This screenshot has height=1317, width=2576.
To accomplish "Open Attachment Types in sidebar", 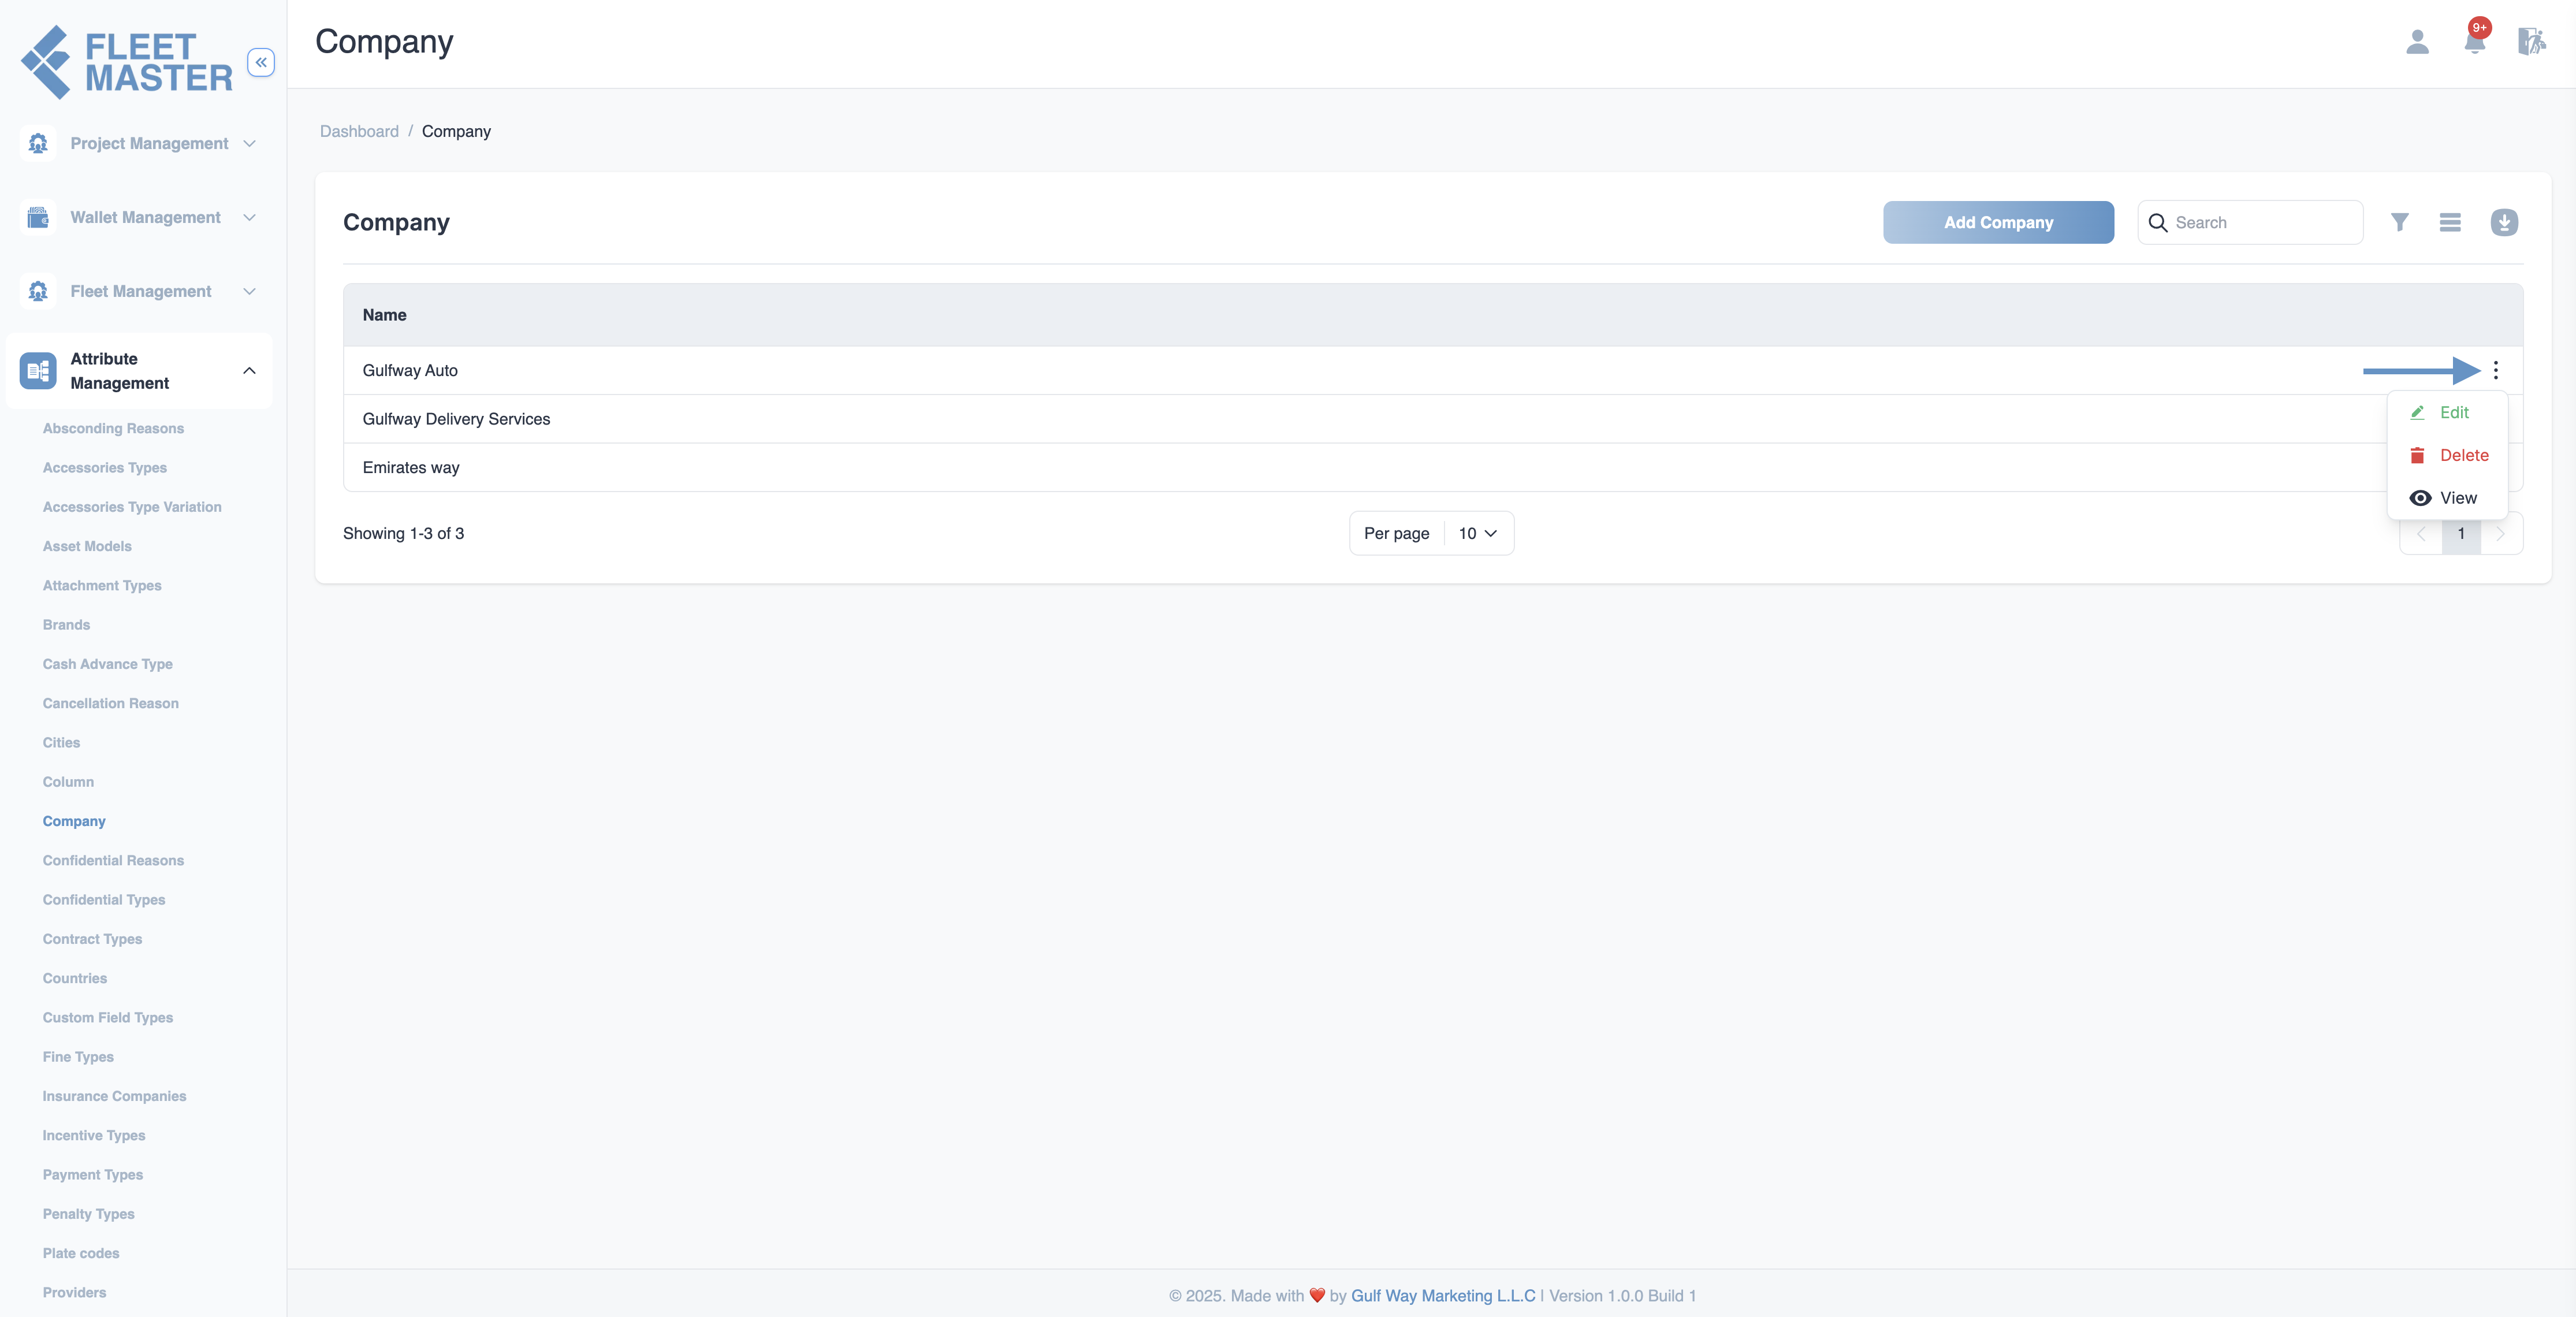I will click(x=102, y=585).
